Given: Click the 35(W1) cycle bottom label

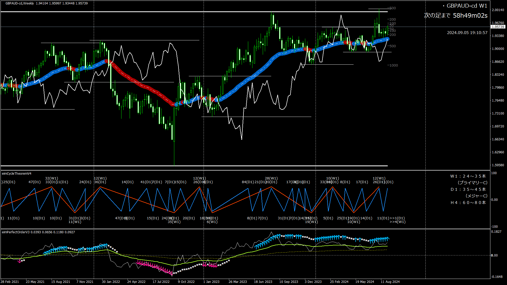Looking at the screenshot, I should 174,222.
